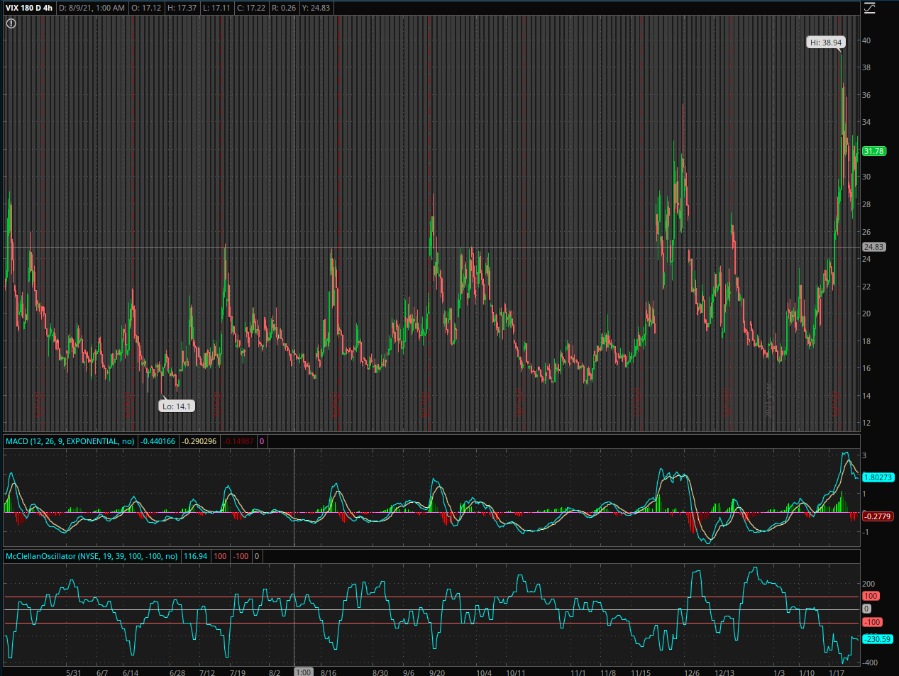Click the -230.59 McClellan value tag
The height and width of the screenshot is (676, 899).
pos(877,639)
